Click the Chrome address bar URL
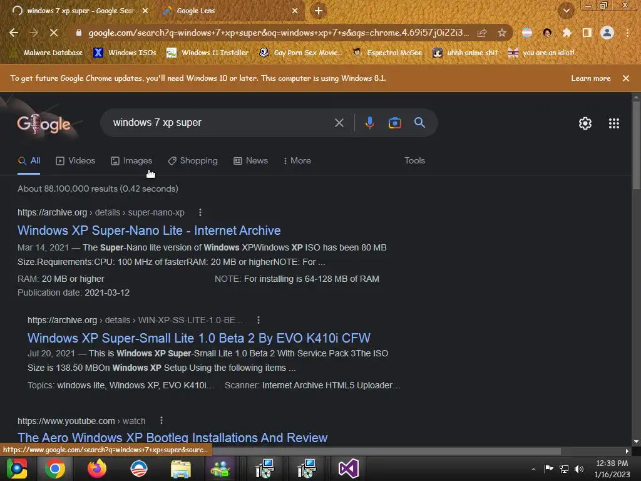The image size is (641, 481). pos(279,33)
